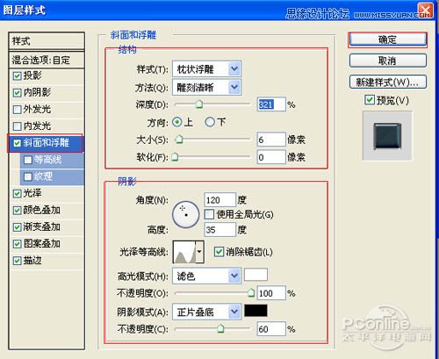The image size is (439, 359).
Task: Click the shadow 不透明度(C) slider handle
Action: coord(220,329)
